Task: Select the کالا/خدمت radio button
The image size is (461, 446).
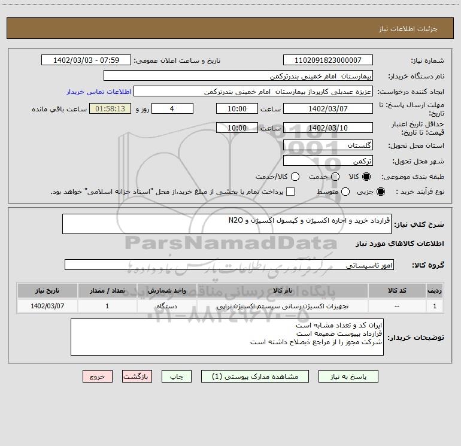Action: tap(295, 177)
